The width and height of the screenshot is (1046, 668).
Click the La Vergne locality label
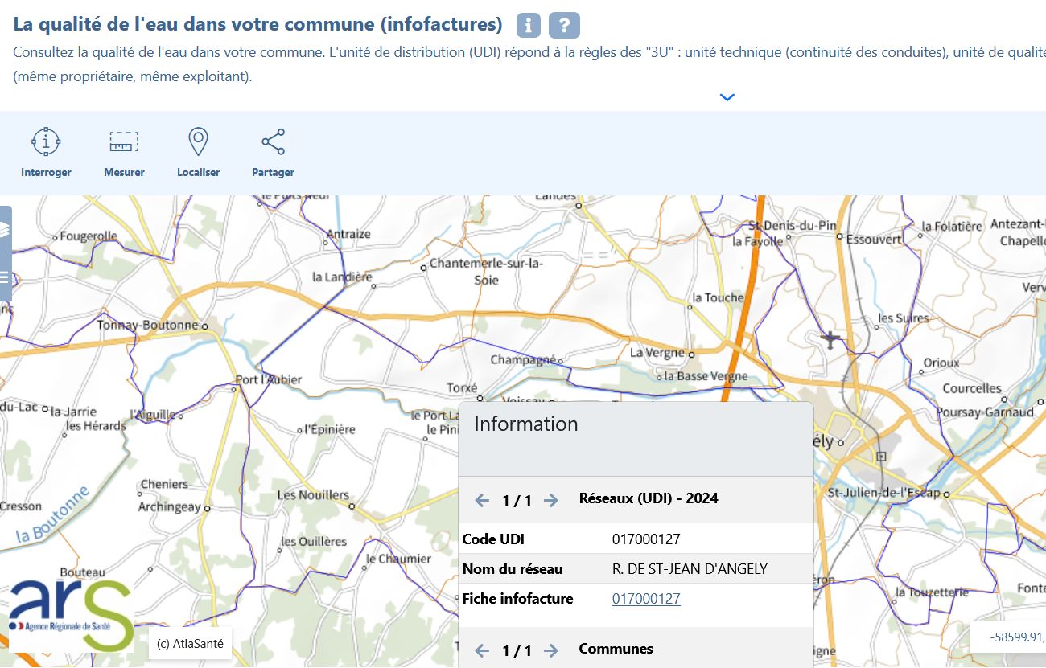point(657,352)
